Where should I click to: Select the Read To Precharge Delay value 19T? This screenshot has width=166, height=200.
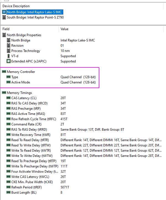pos(63,161)
